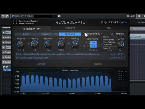Go to next preset arrow
This screenshot has height=109, width=145.
coord(16,24)
